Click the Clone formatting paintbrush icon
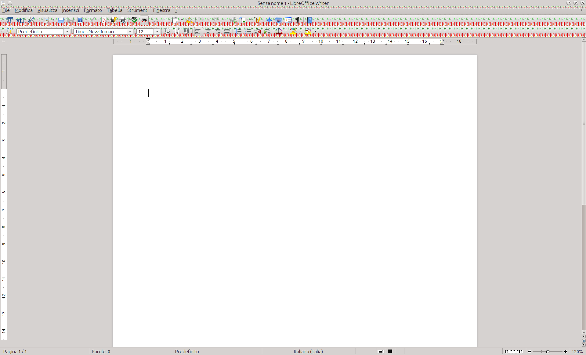This screenshot has width=586, height=355. tap(189, 20)
